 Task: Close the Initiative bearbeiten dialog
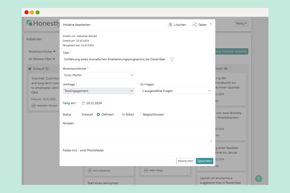[211, 24]
